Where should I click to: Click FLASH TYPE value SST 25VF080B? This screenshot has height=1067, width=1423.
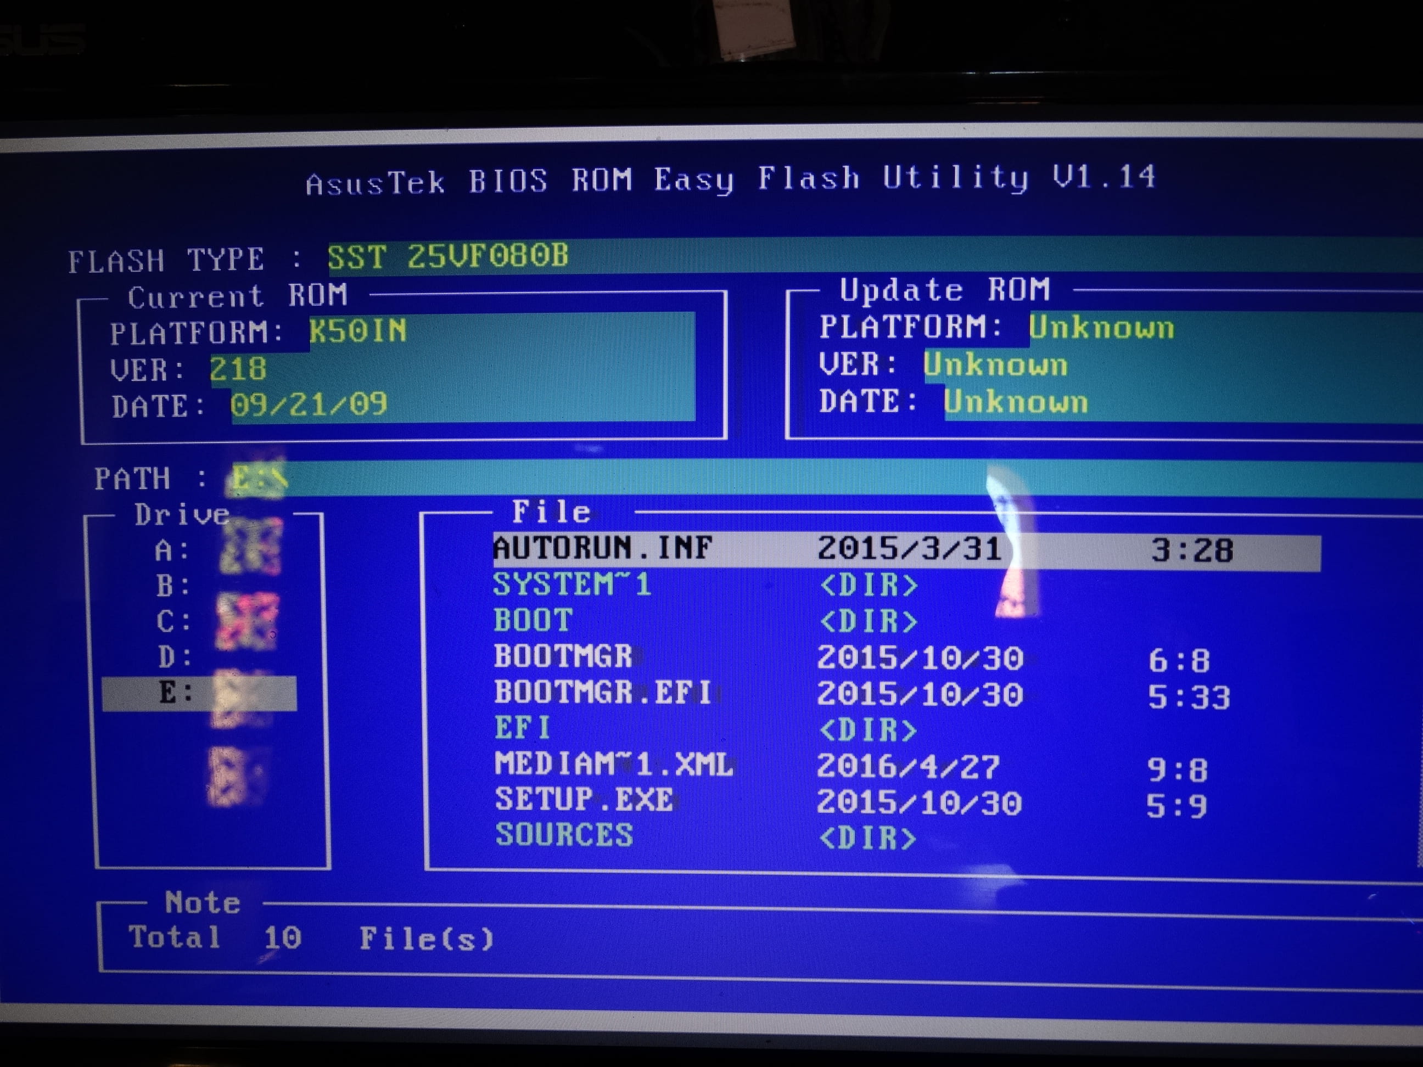(x=449, y=257)
